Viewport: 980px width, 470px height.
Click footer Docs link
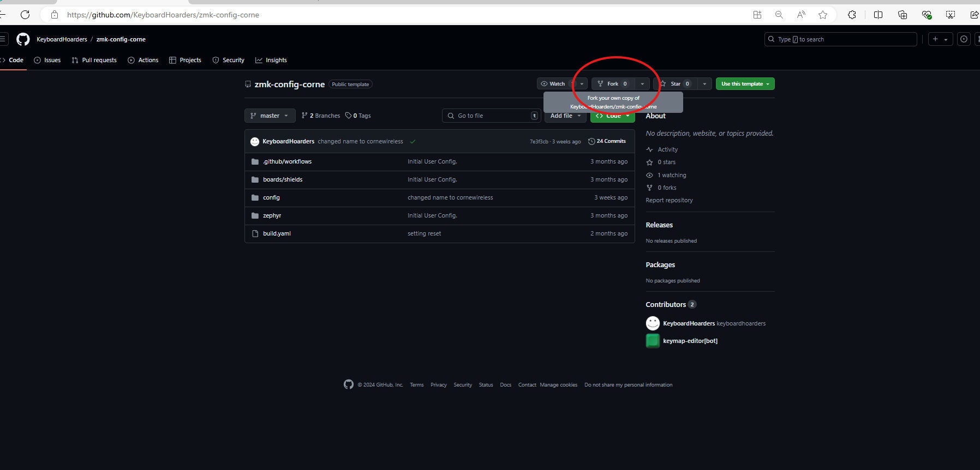[x=506, y=385]
